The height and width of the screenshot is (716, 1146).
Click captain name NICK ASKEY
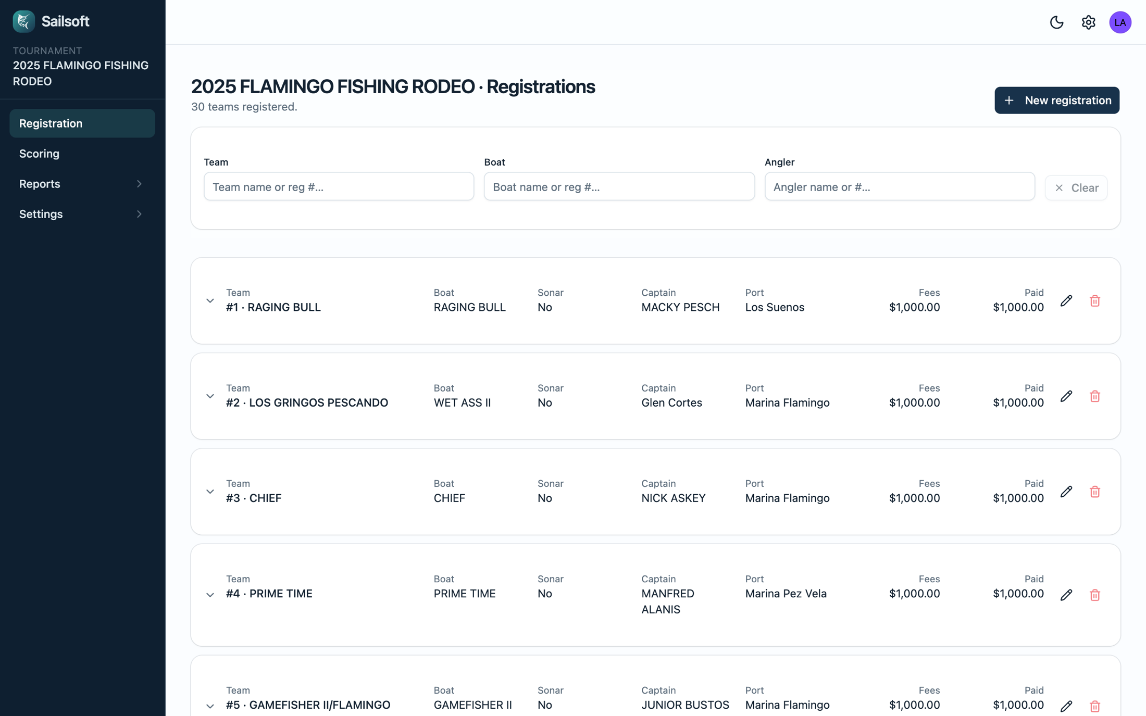(x=674, y=498)
